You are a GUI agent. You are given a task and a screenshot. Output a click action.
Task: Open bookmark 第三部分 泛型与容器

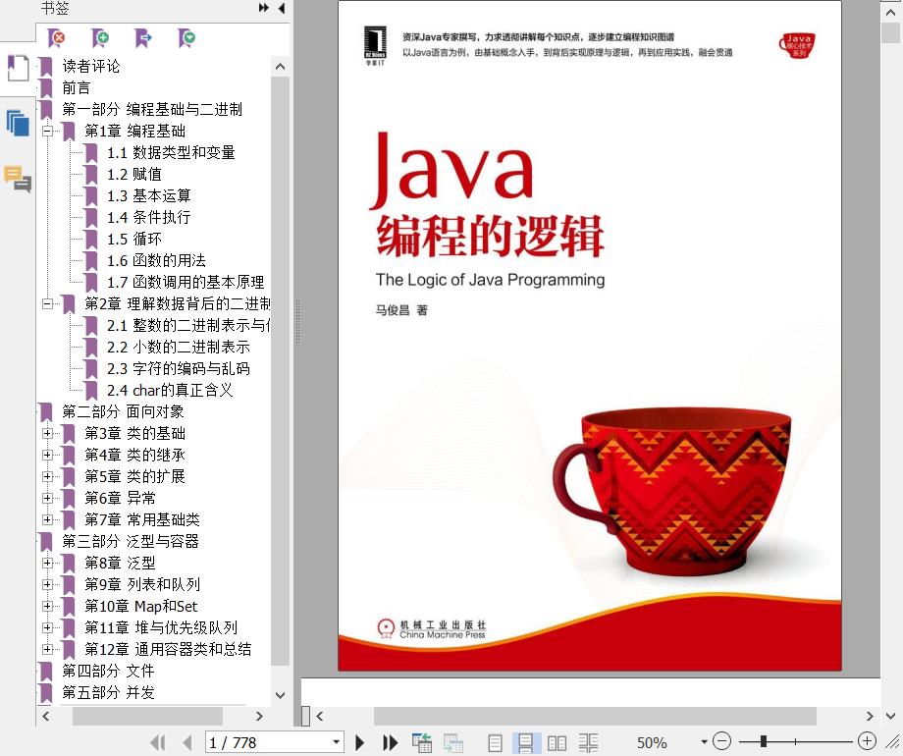[x=131, y=542]
